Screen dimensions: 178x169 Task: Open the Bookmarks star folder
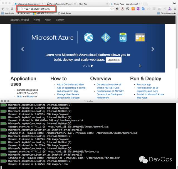coord(24,13)
